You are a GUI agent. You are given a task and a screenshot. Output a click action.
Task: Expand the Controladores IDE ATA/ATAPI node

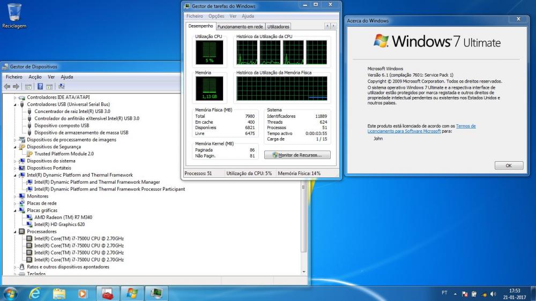(15, 97)
